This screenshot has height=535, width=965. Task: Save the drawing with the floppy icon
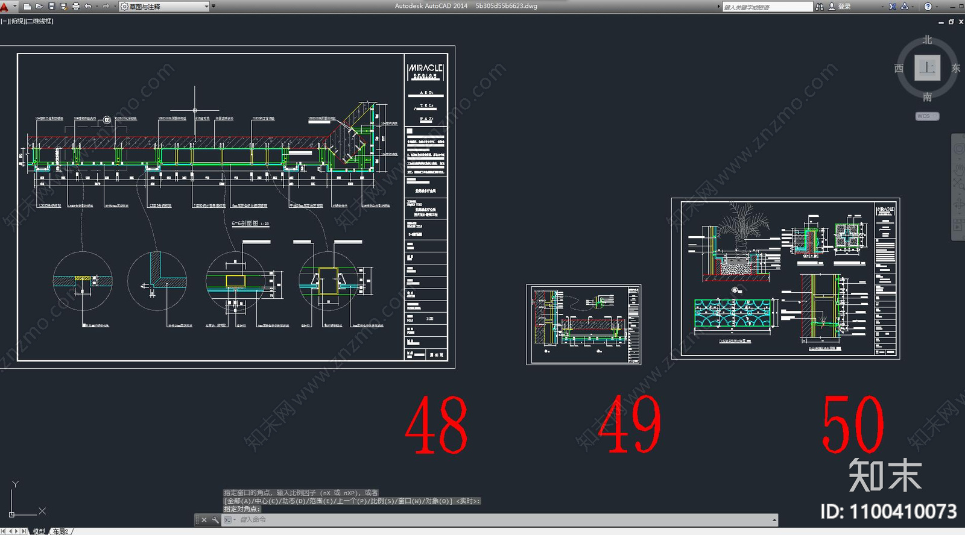[x=51, y=7]
